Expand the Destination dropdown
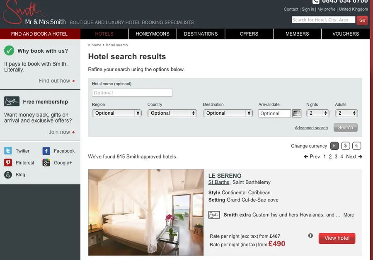The height and width of the screenshot is (260, 373). pyautogui.click(x=228, y=113)
